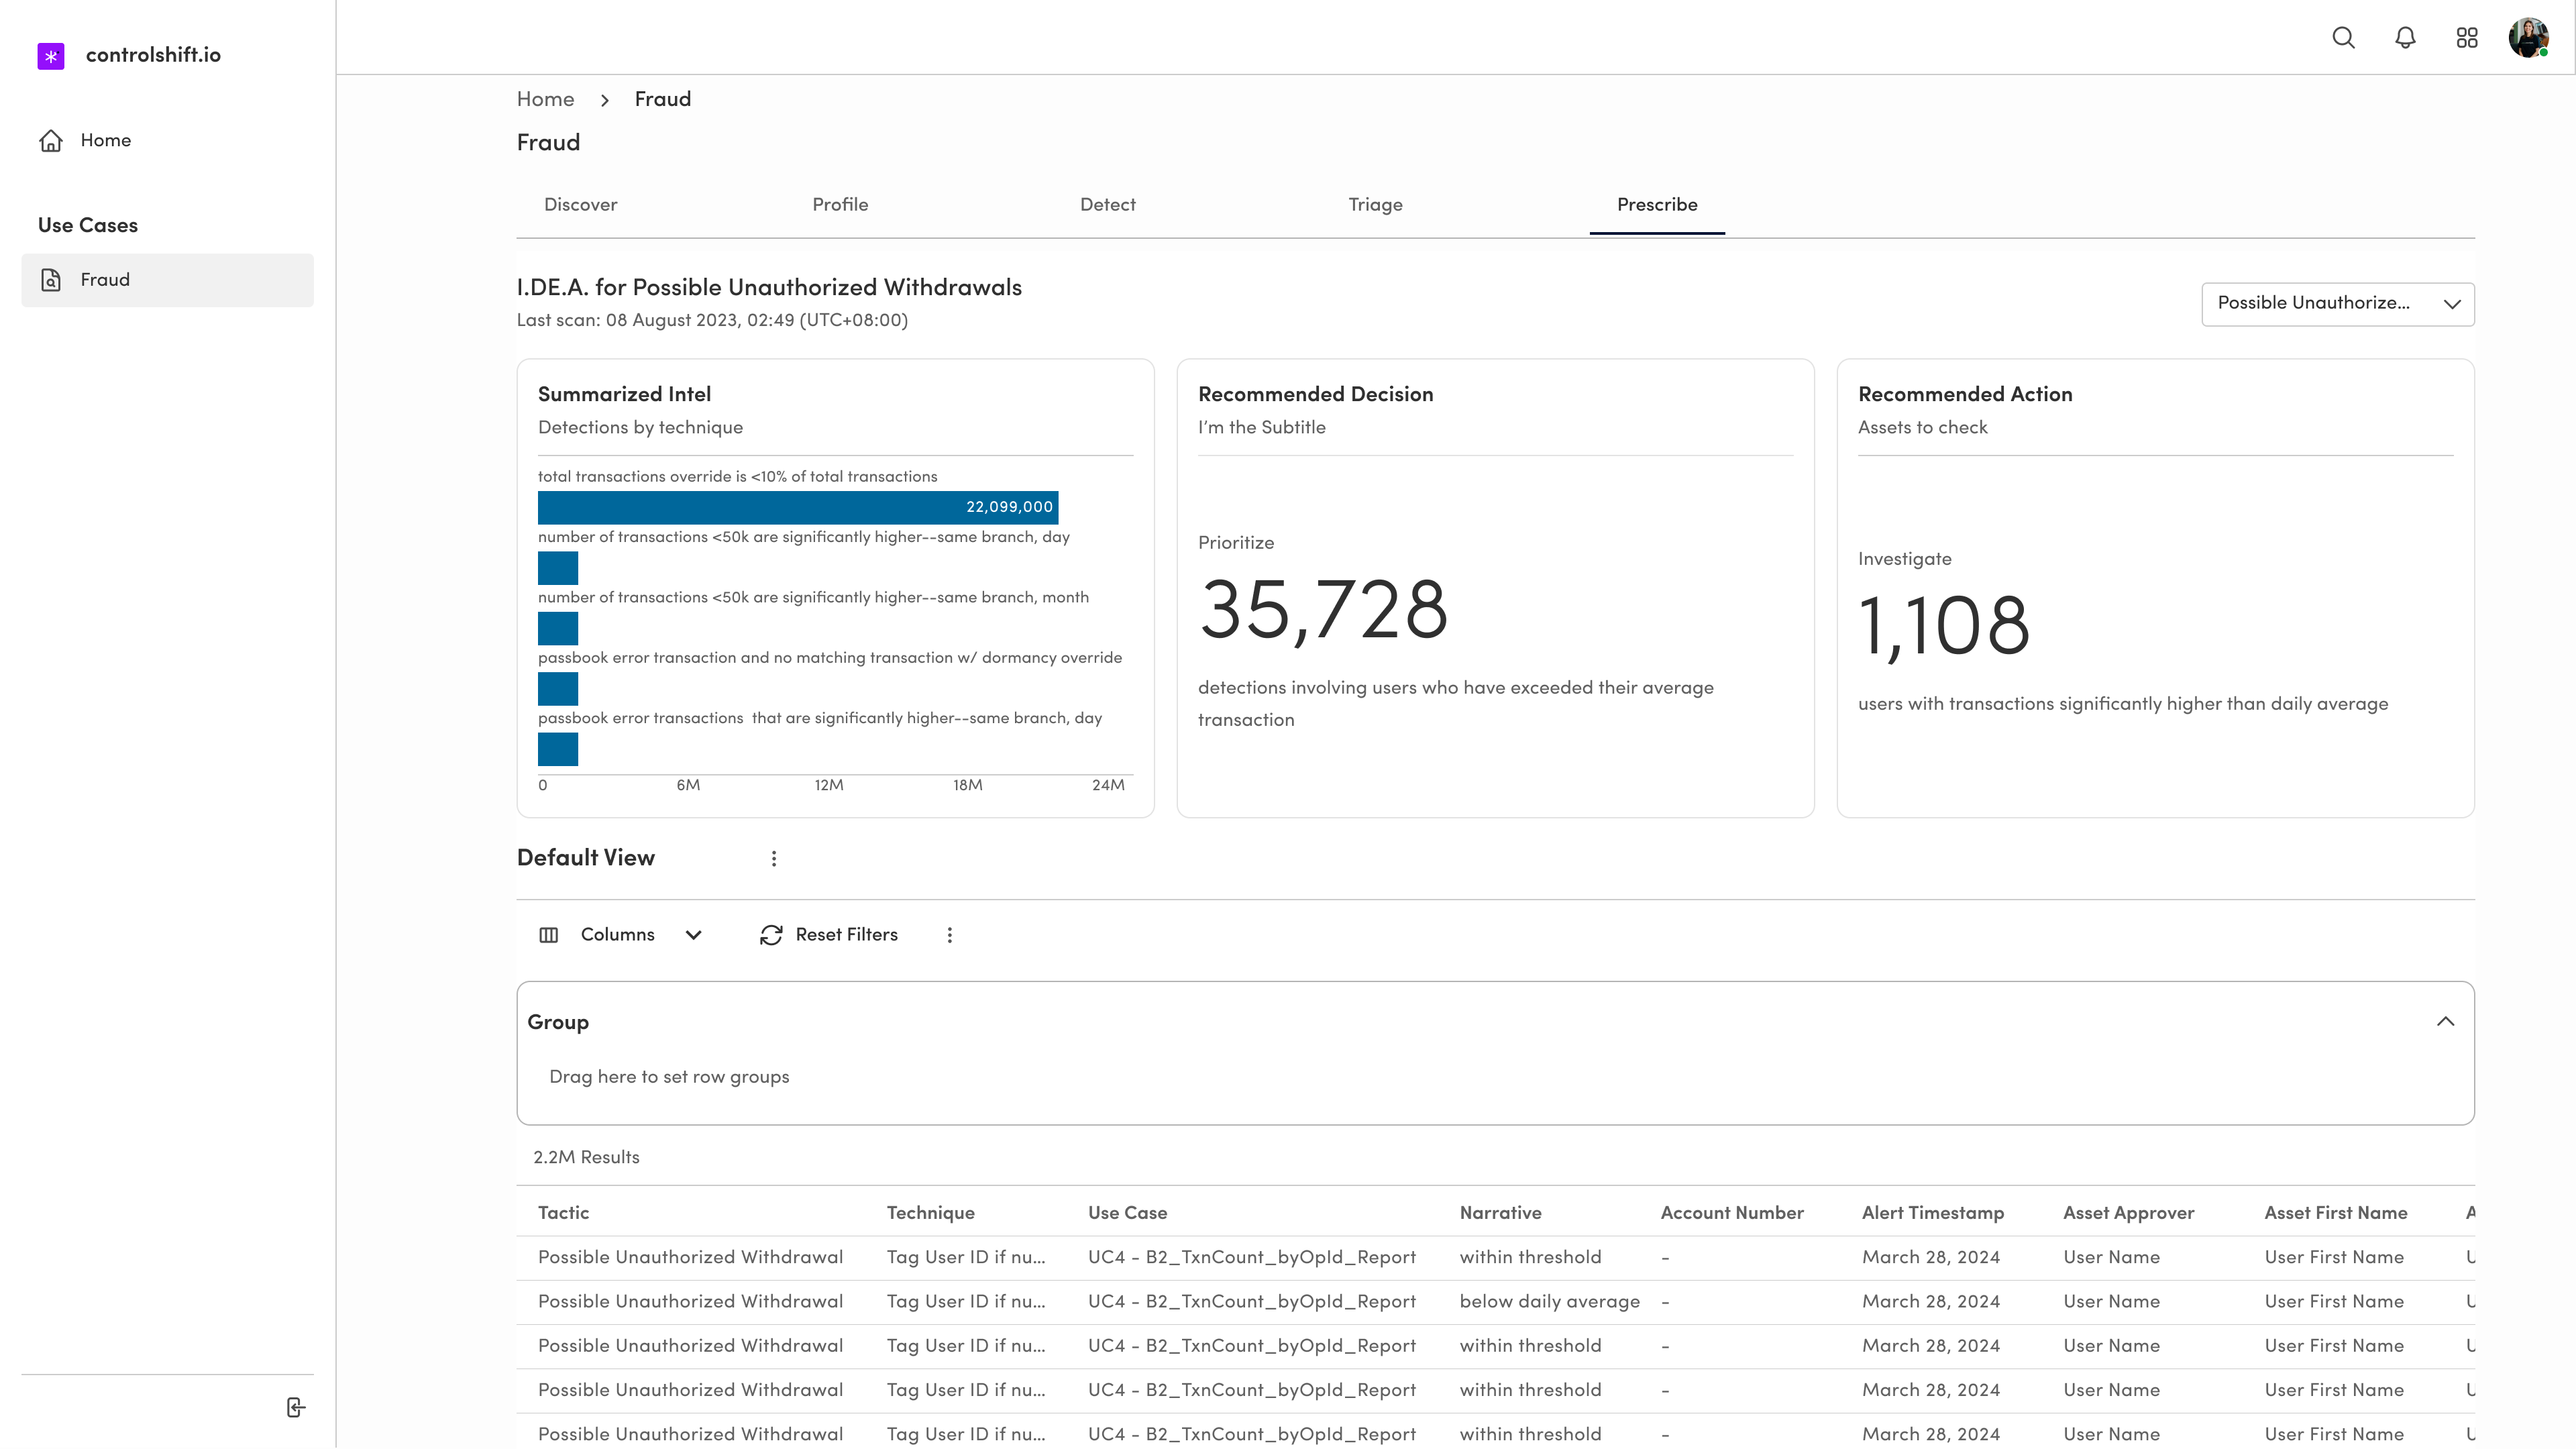2576x1449 pixels.
Task: Click the Account Number column header
Action: [1732, 1213]
